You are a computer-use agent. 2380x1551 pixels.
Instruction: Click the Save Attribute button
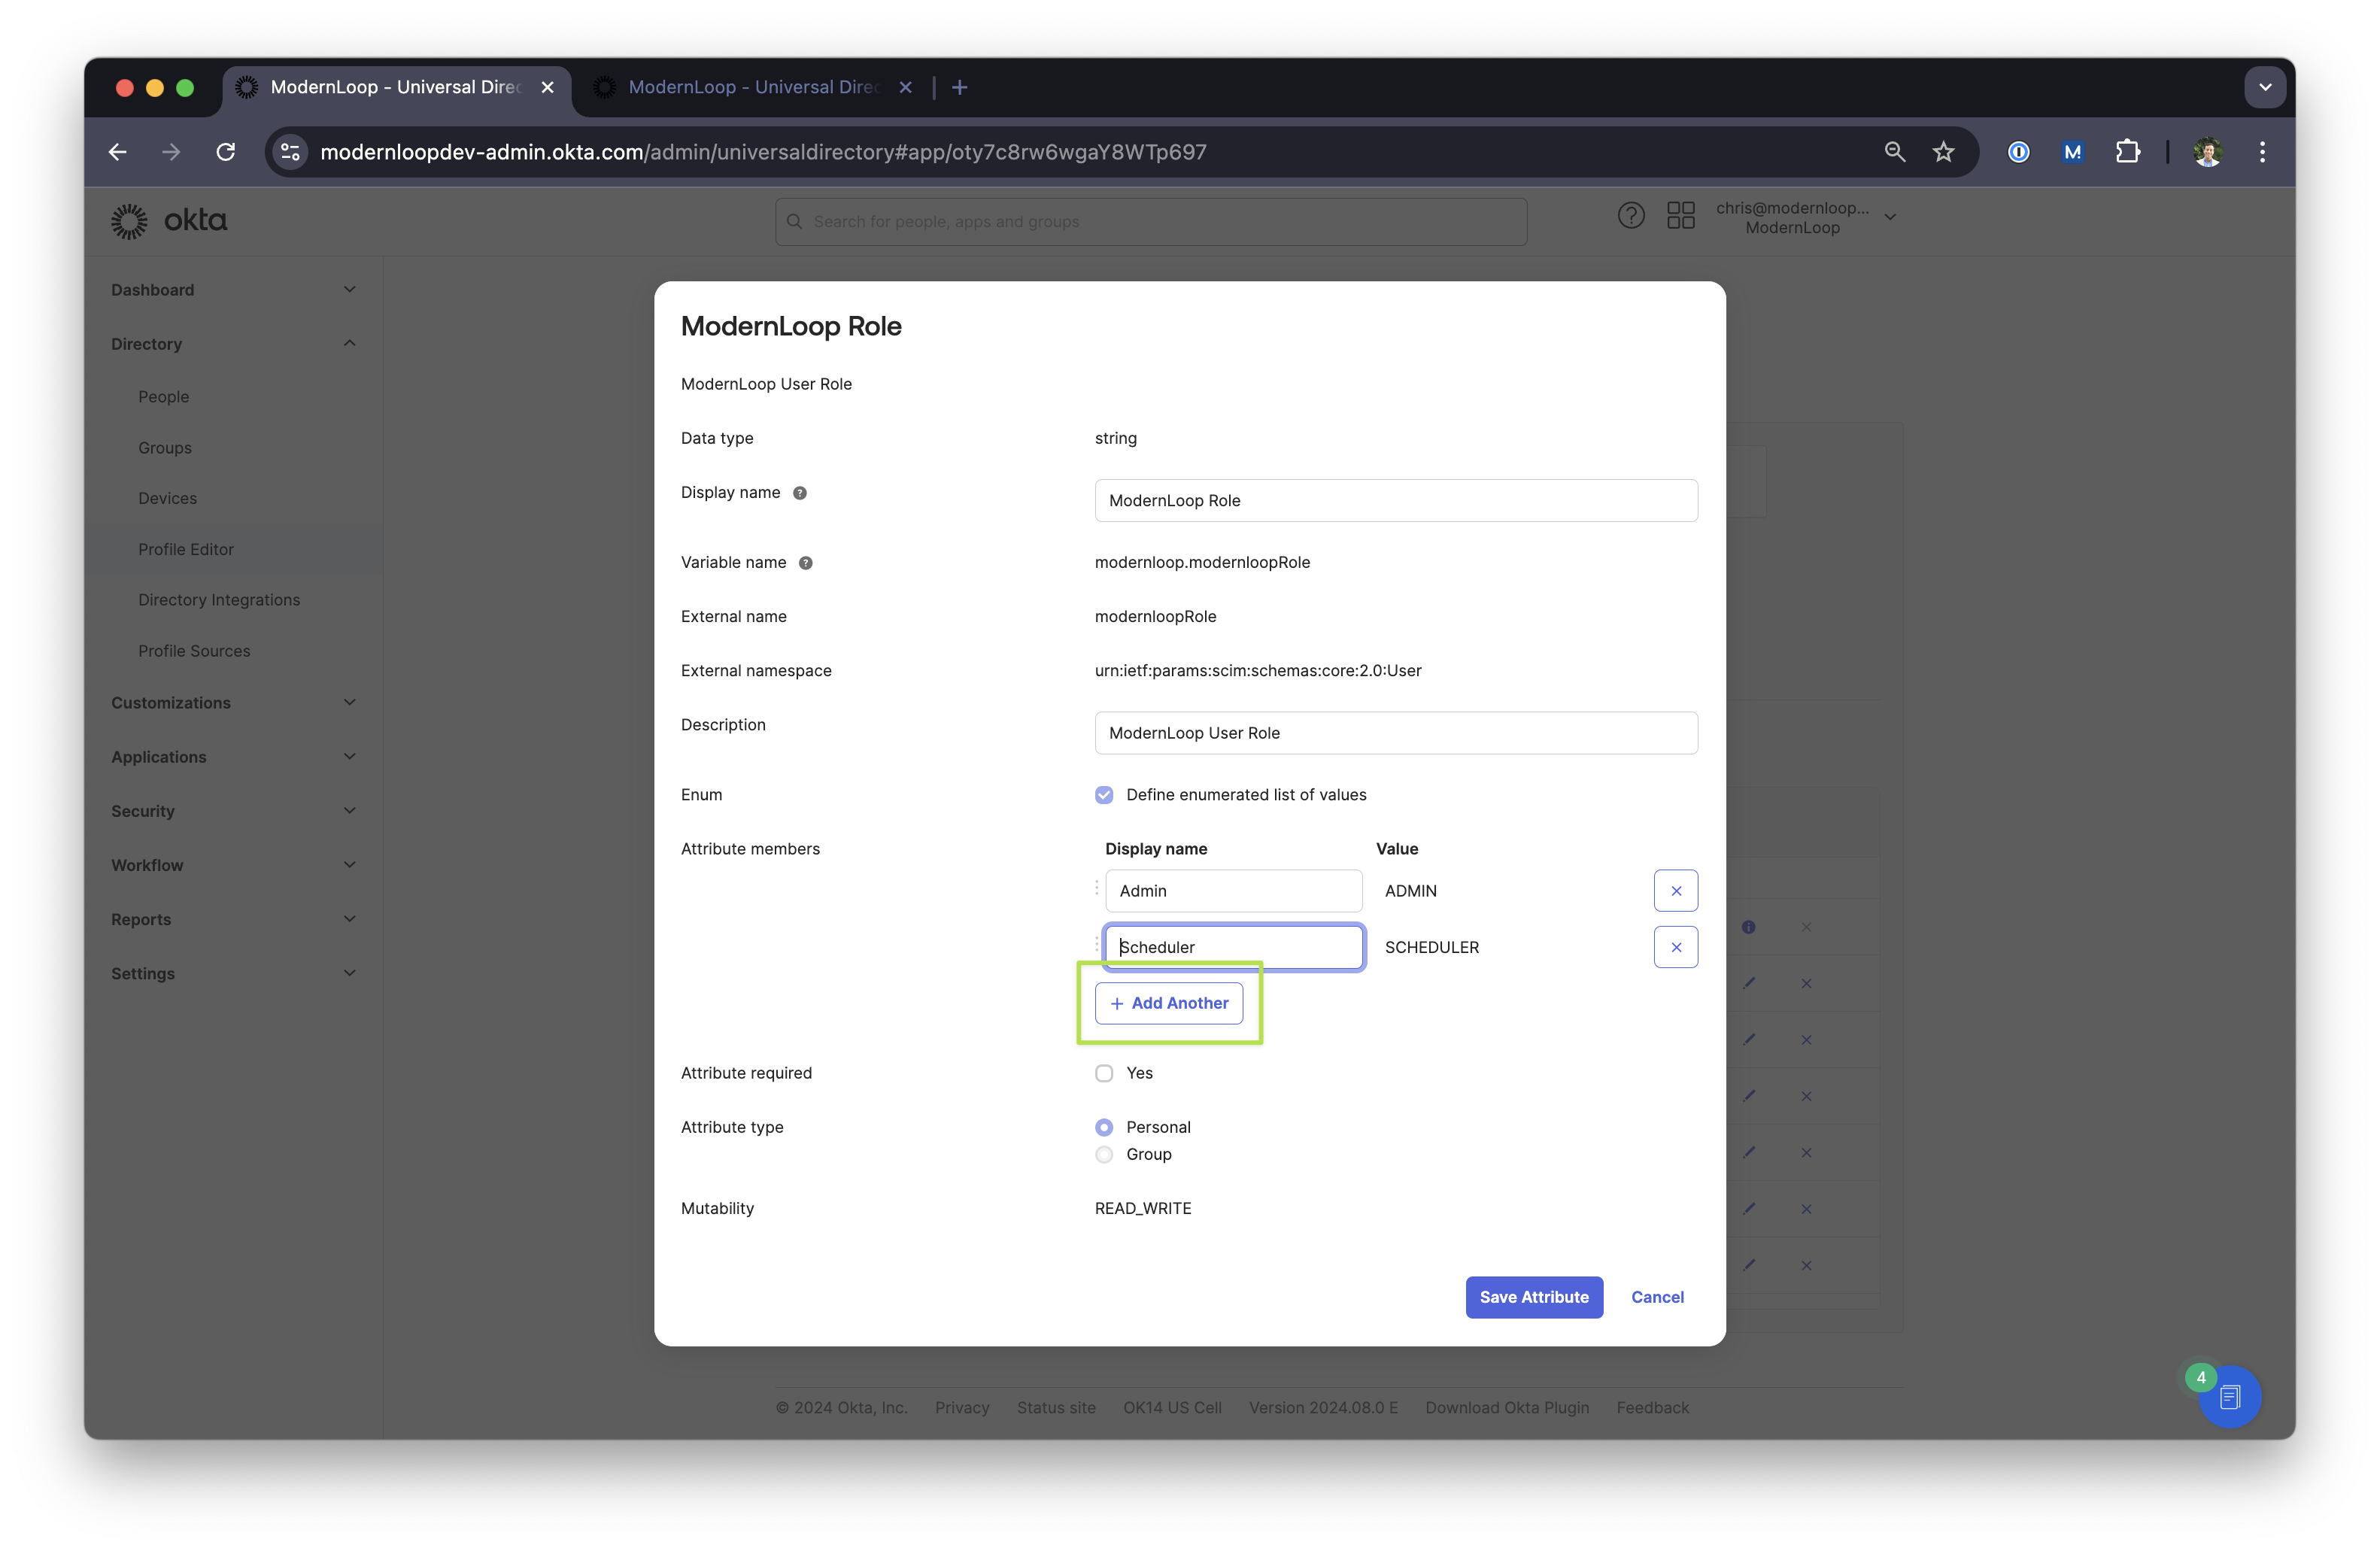1534,1297
